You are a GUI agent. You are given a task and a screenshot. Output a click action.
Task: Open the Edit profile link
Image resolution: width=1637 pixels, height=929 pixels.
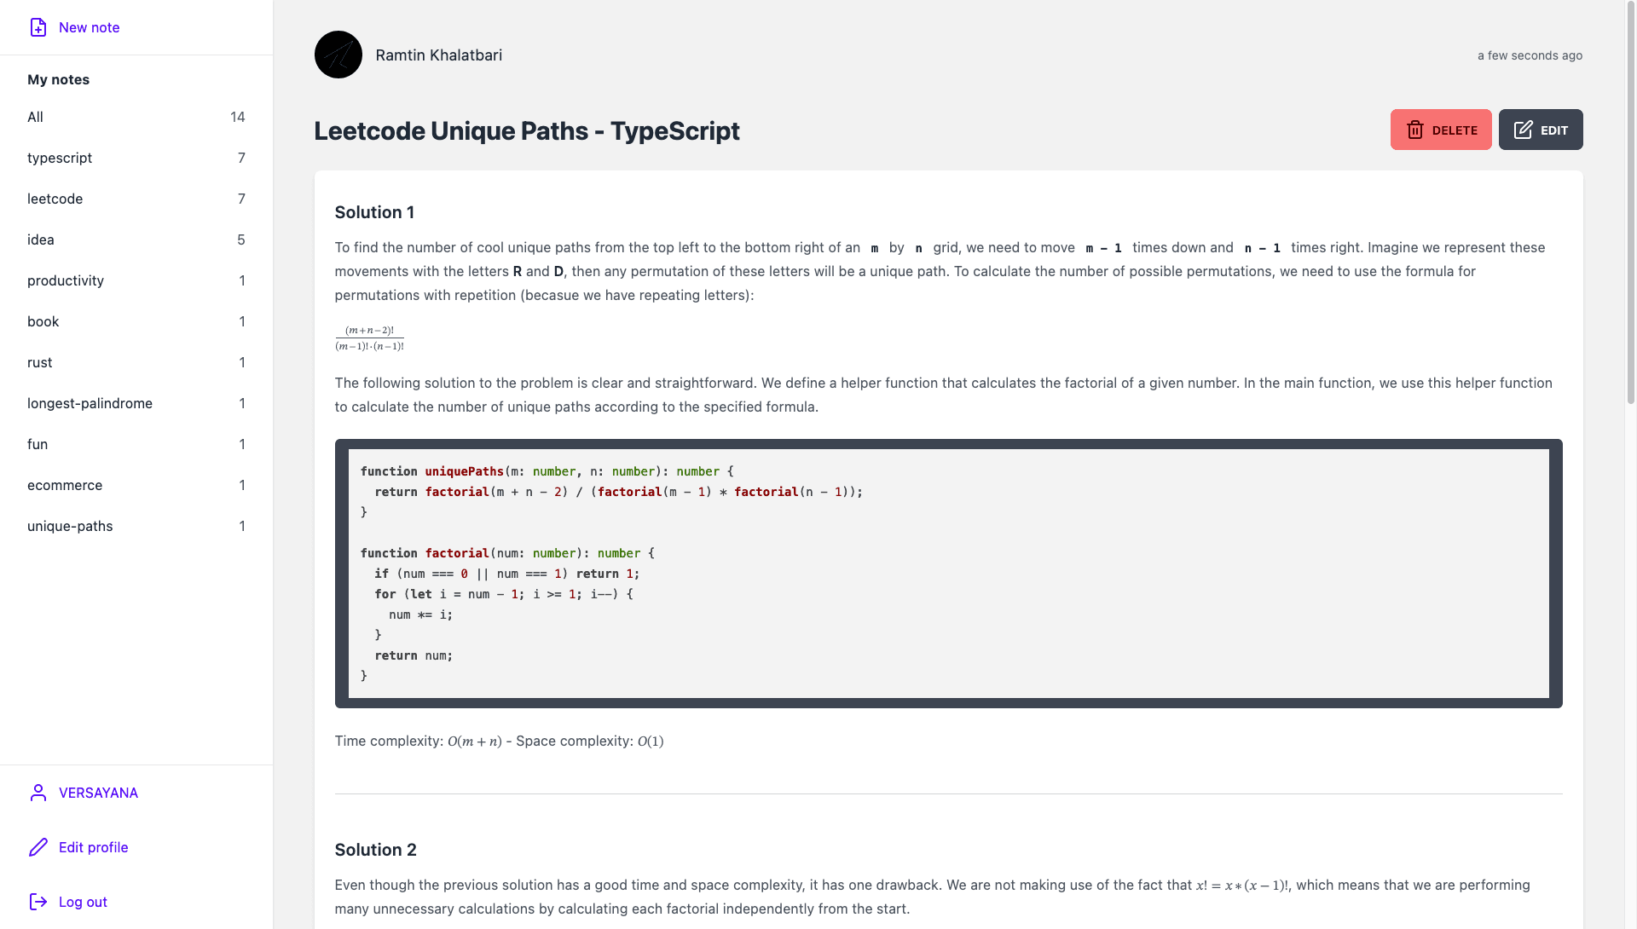click(x=93, y=847)
